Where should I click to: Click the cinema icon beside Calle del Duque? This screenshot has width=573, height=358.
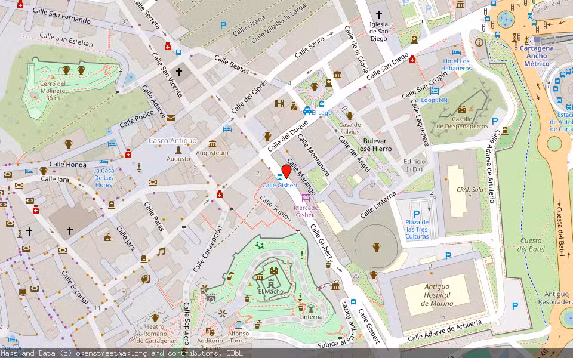(x=279, y=104)
